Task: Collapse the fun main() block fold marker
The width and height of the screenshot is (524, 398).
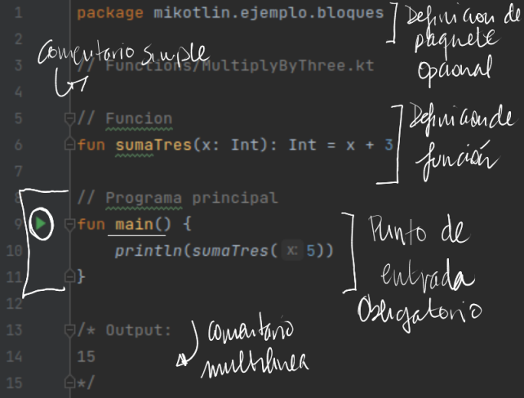Action: [69, 224]
